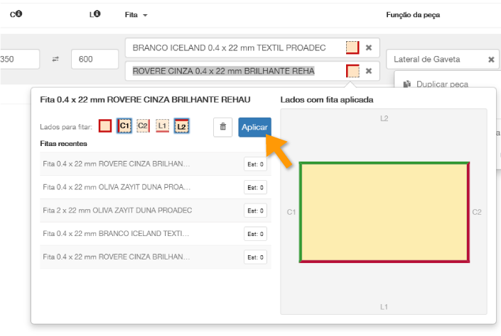The width and height of the screenshot is (501, 336).
Task: Select recent tape BRANCO ICELAND TEXTI
Action: (156, 234)
